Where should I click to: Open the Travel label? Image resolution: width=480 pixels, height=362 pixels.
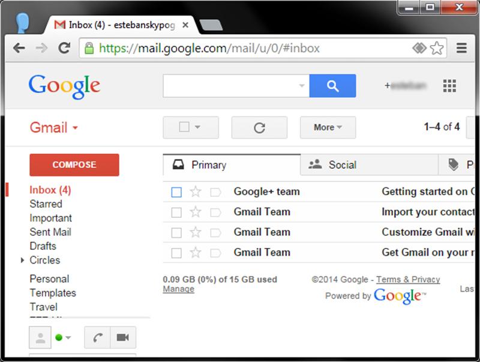pos(44,307)
